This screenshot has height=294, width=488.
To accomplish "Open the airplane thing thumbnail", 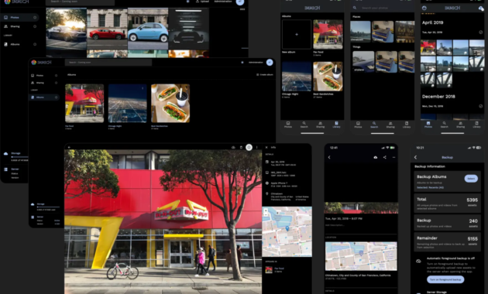I will (363, 62).
